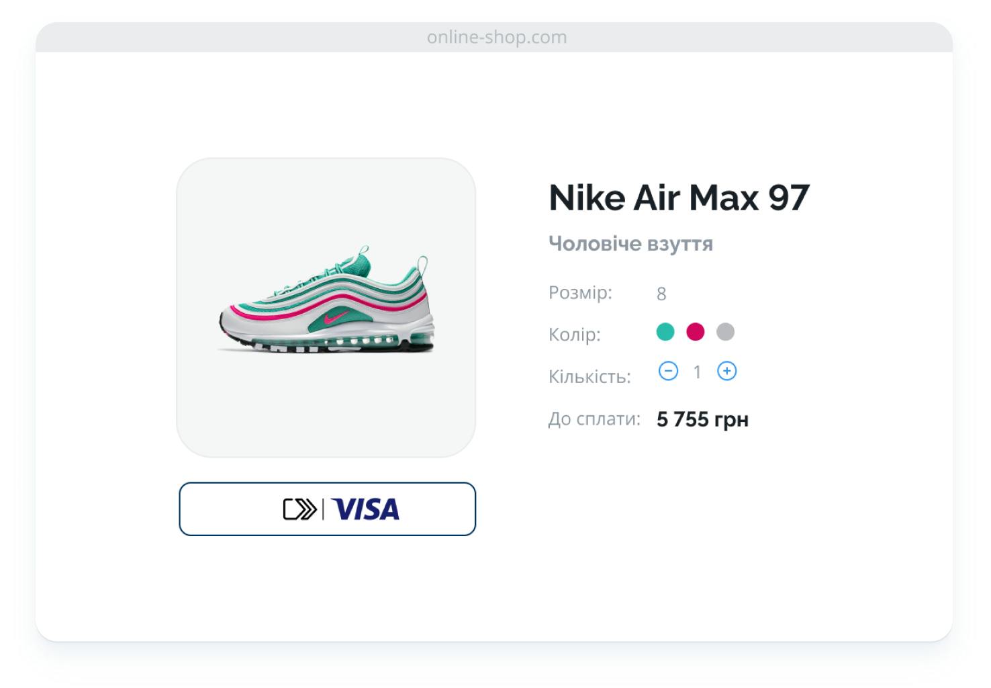The image size is (991, 688).
Task: Click the Чоловіче взуття category text
Action: coord(630,243)
